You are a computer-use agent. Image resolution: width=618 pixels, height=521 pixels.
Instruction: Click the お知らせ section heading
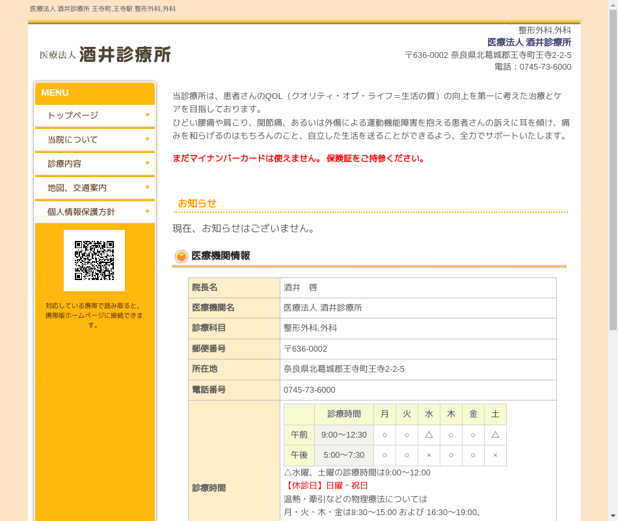pos(197,203)
